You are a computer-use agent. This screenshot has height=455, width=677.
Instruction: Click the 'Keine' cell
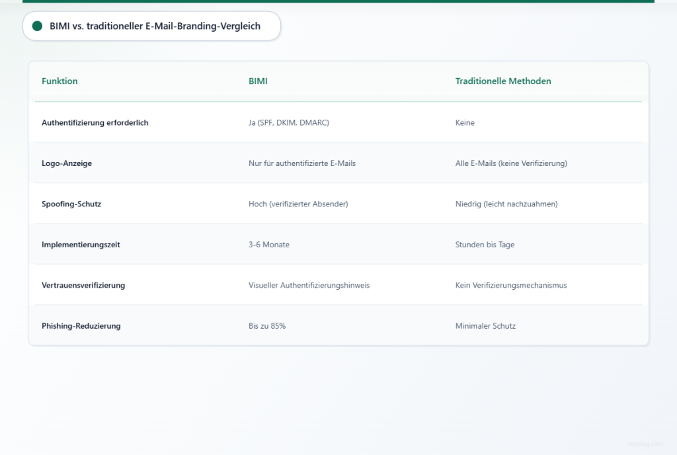pos(465,122)
